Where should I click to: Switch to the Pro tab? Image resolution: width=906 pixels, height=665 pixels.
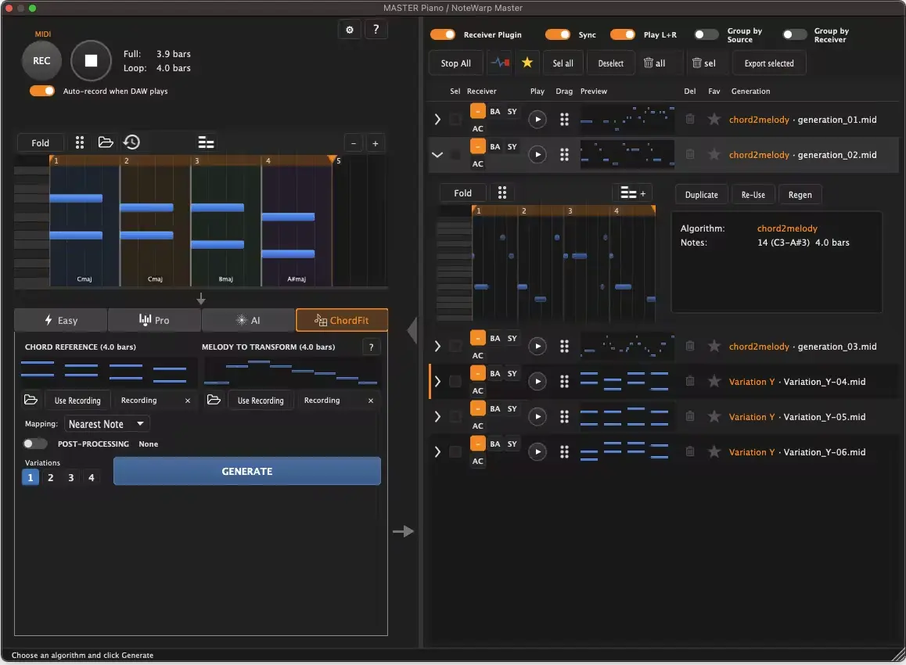154,320
